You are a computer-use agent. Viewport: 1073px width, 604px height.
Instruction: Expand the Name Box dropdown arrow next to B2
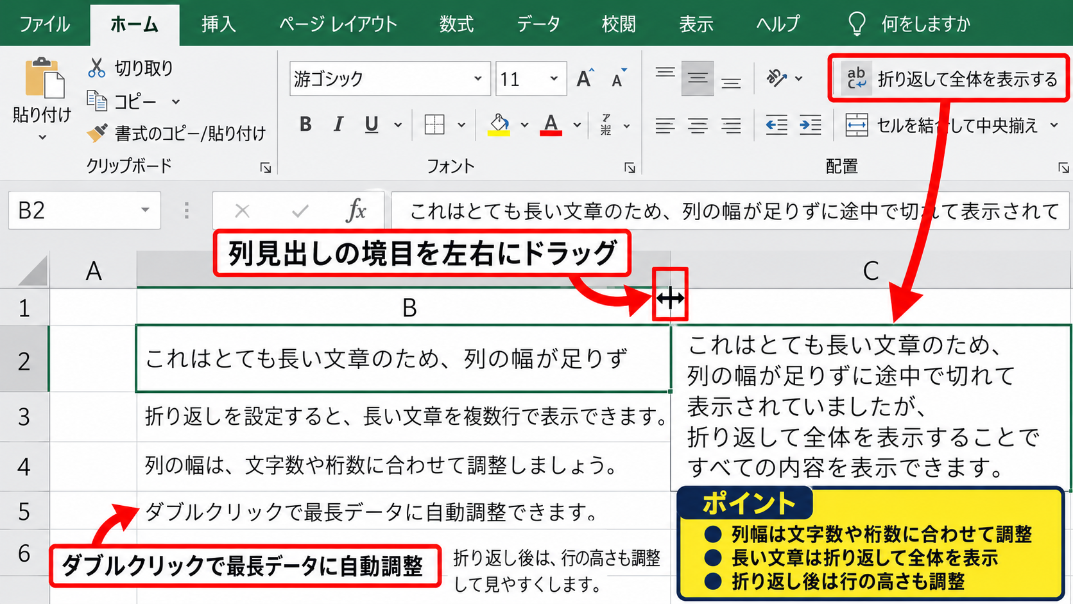145,210
